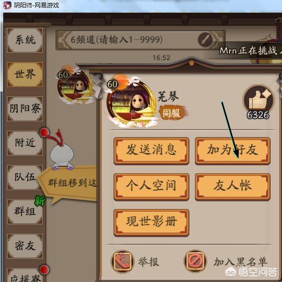Select the 群组 tab marked new
This screenshot has height=282, width=282.
25,211
